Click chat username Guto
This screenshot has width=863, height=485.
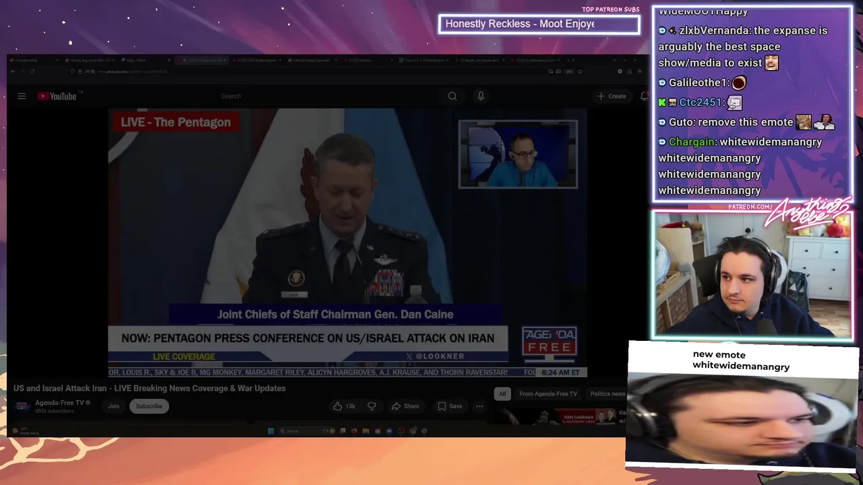pyautogui.click(x=681, y=123)
